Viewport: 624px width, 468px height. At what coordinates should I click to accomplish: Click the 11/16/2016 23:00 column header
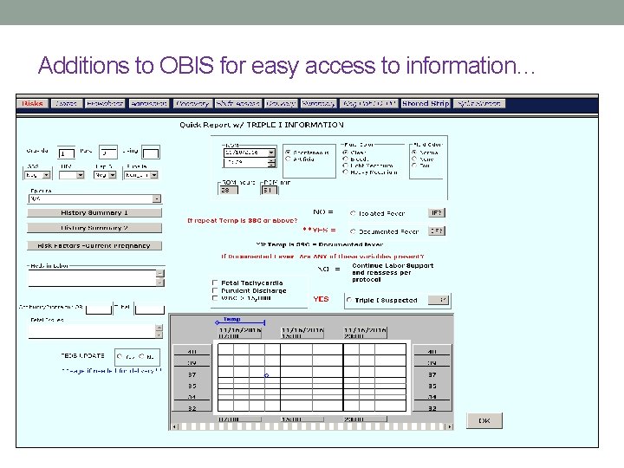(365, 333)
